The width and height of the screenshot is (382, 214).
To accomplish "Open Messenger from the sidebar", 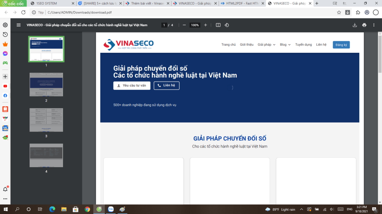I will pos(5,53).
